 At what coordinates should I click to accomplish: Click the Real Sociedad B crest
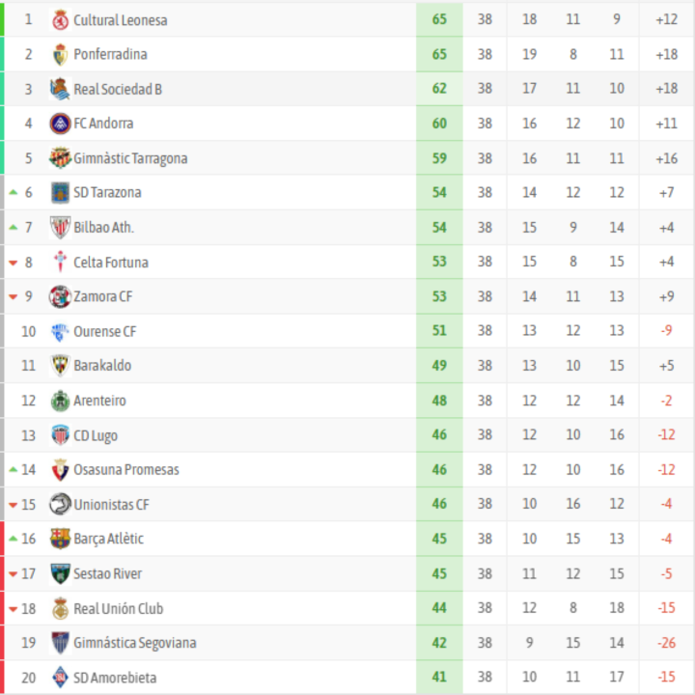(60, 89)
